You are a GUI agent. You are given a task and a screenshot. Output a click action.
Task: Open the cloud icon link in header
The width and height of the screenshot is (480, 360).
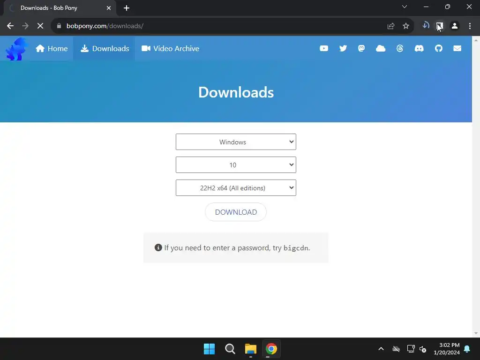[381, 48]
